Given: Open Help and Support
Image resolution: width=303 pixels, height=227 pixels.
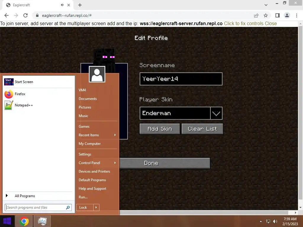Looking at the screenshot, I should pos(92,189).
